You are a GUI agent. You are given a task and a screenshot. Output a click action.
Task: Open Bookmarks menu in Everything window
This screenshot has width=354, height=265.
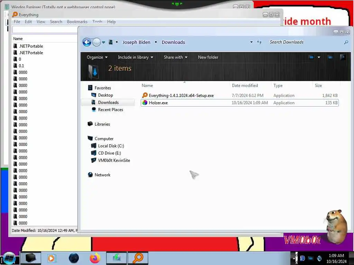tap(77, 22)
